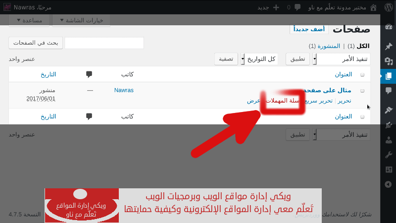
Task: Toggle the select-all checkbox in table footer
Action: [362, 116]
